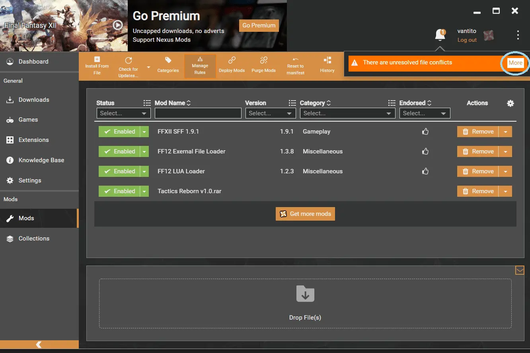Open the Category filter dropdown
530x353 pixels.
pos(348,113)
